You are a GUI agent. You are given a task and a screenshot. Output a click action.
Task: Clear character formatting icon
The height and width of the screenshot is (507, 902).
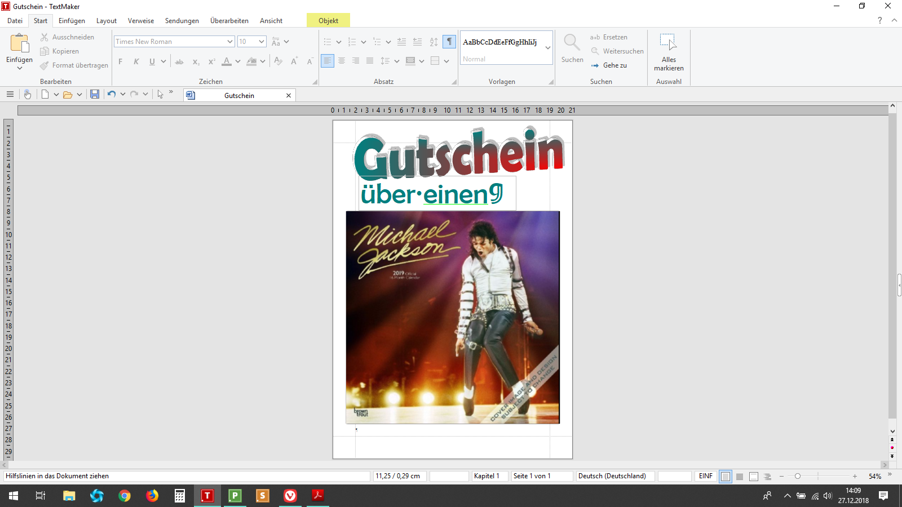point(278,61)
